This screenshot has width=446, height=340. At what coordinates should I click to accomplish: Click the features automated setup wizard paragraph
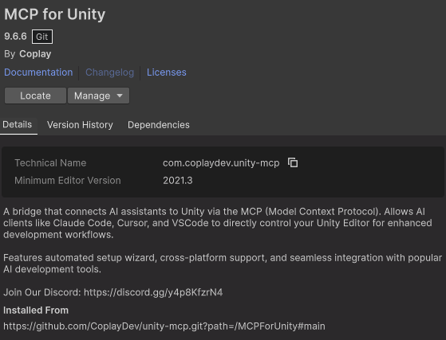pyautogui.click(x=223, y=264)
